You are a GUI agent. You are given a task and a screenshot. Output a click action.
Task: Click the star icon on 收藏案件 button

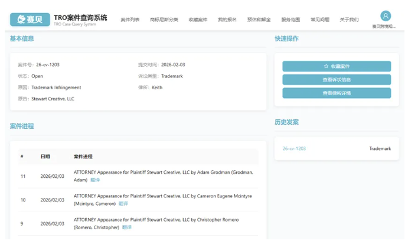[x=326, y=66]
